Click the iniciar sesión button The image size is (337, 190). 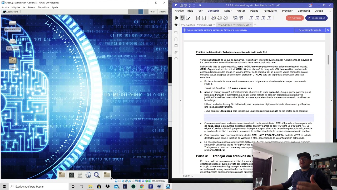pos(316,18)
